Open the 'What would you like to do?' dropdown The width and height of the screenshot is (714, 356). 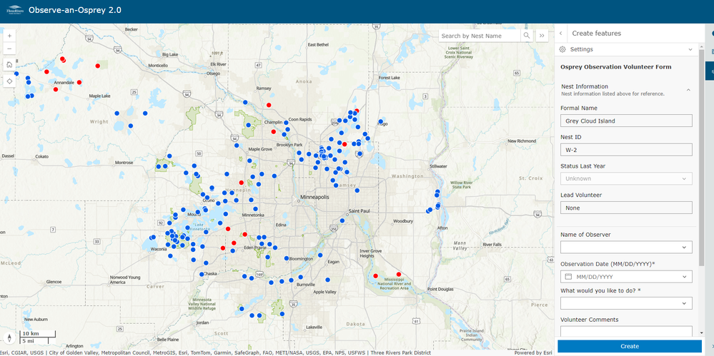coord(626,303)
